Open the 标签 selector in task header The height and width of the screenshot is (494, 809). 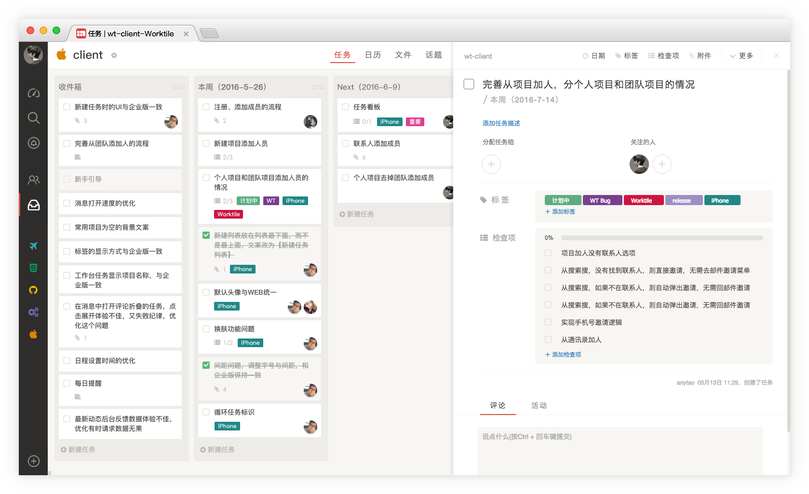[x=626, y=56]
